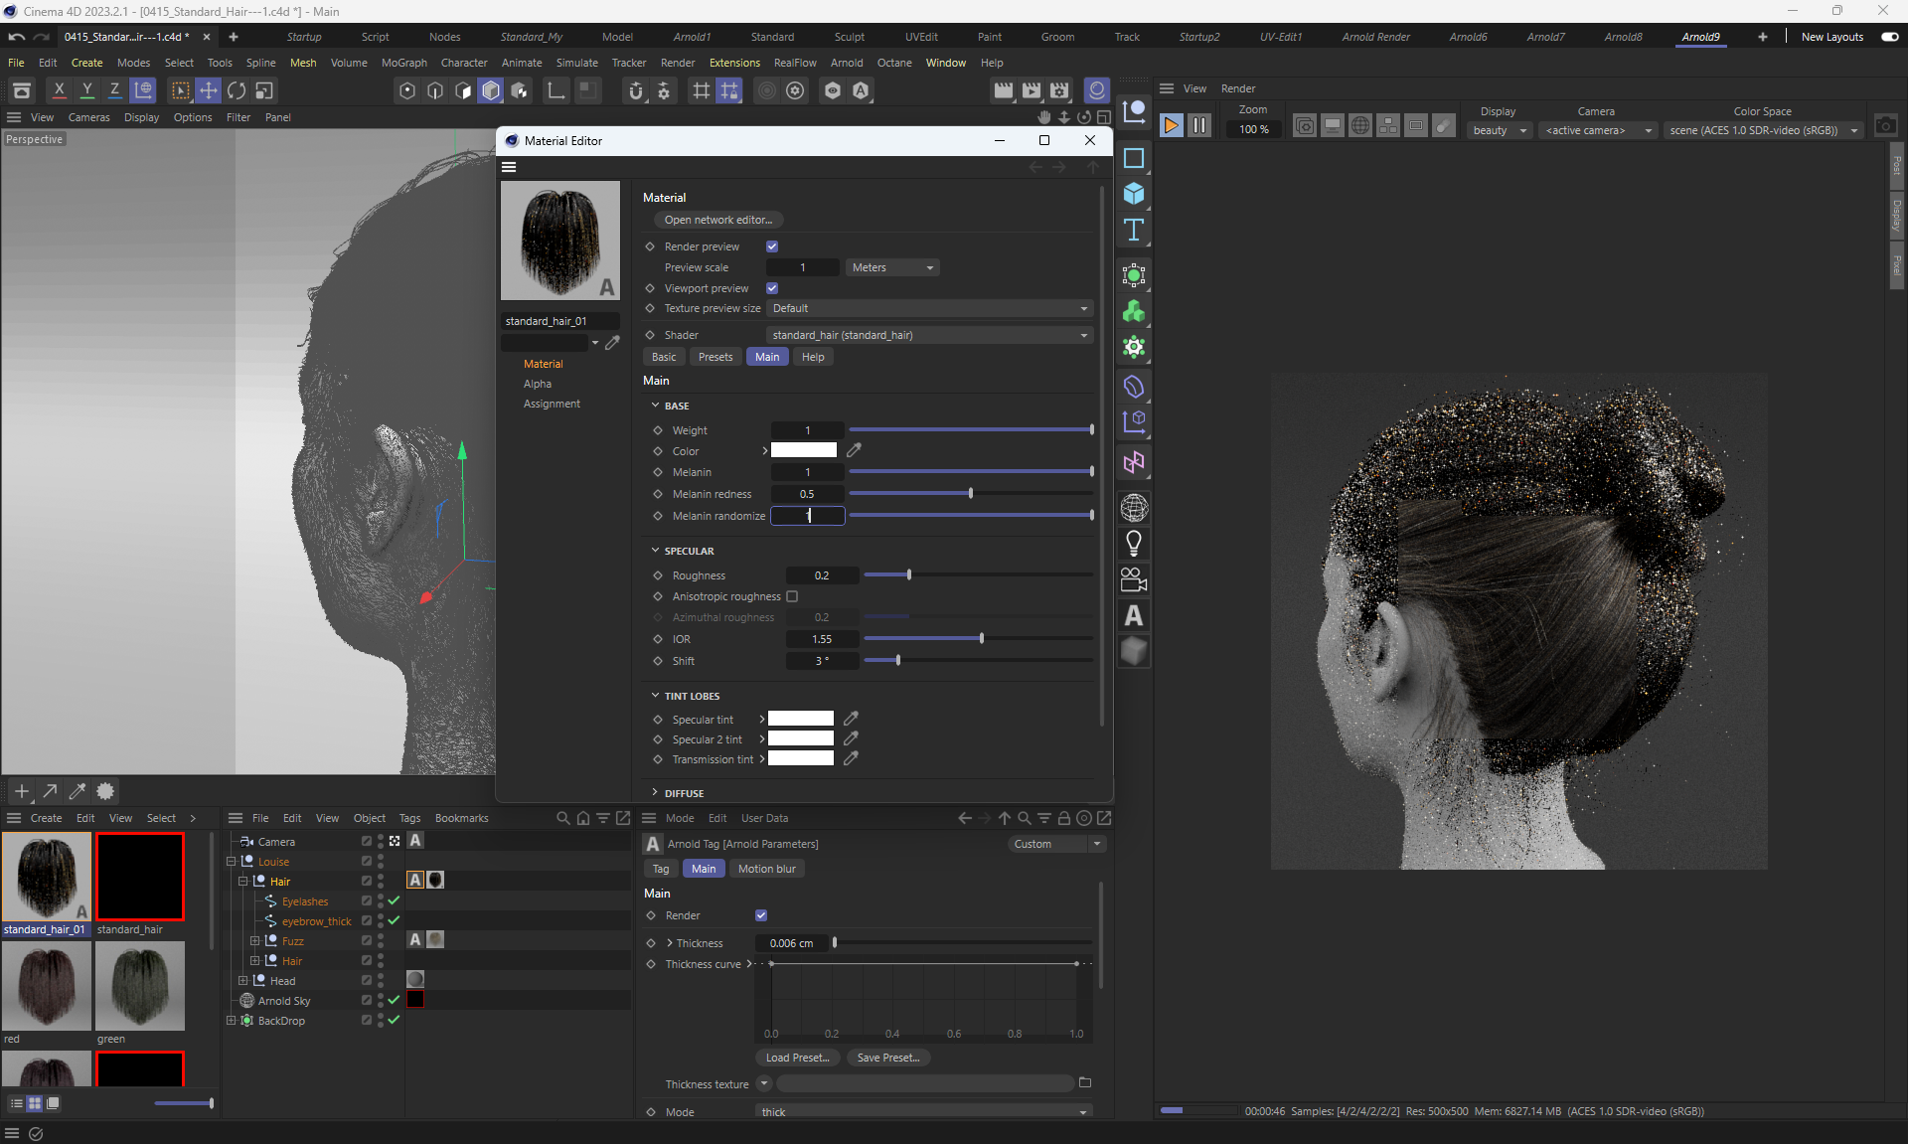Expand the DIFFUSE section
The height and width of the screenshot is (1144, 1908).
(684, 793)
